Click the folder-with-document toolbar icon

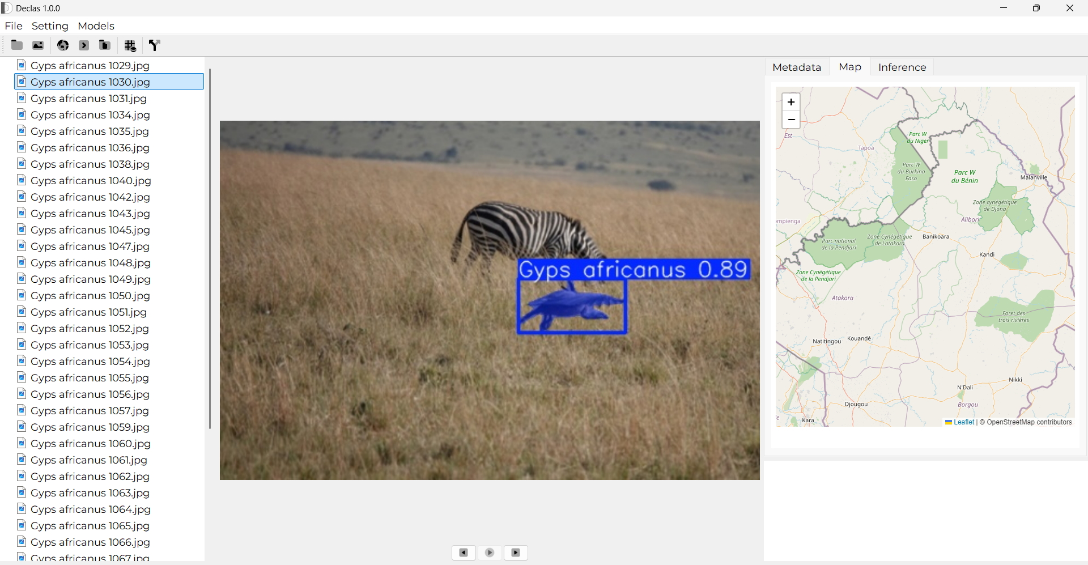105,45
